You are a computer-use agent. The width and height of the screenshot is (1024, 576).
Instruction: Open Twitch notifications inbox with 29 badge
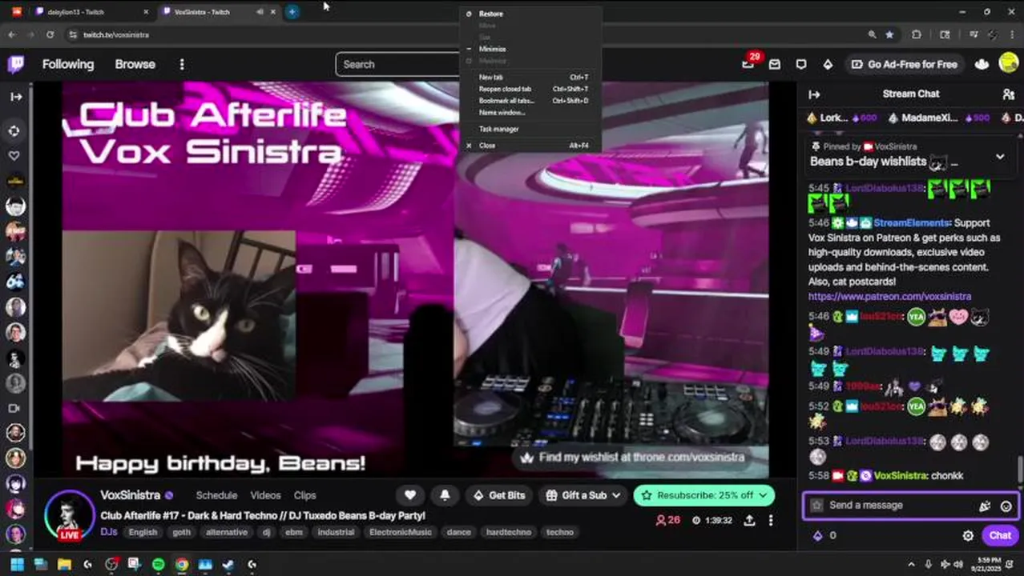pyautogui.click(x=748, y=64)
